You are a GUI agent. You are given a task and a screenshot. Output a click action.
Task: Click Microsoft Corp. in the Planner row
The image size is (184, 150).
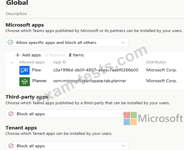[162, 81]
